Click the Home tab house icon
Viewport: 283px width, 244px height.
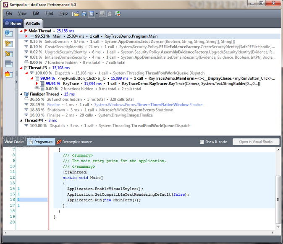[x=7, y=23]
